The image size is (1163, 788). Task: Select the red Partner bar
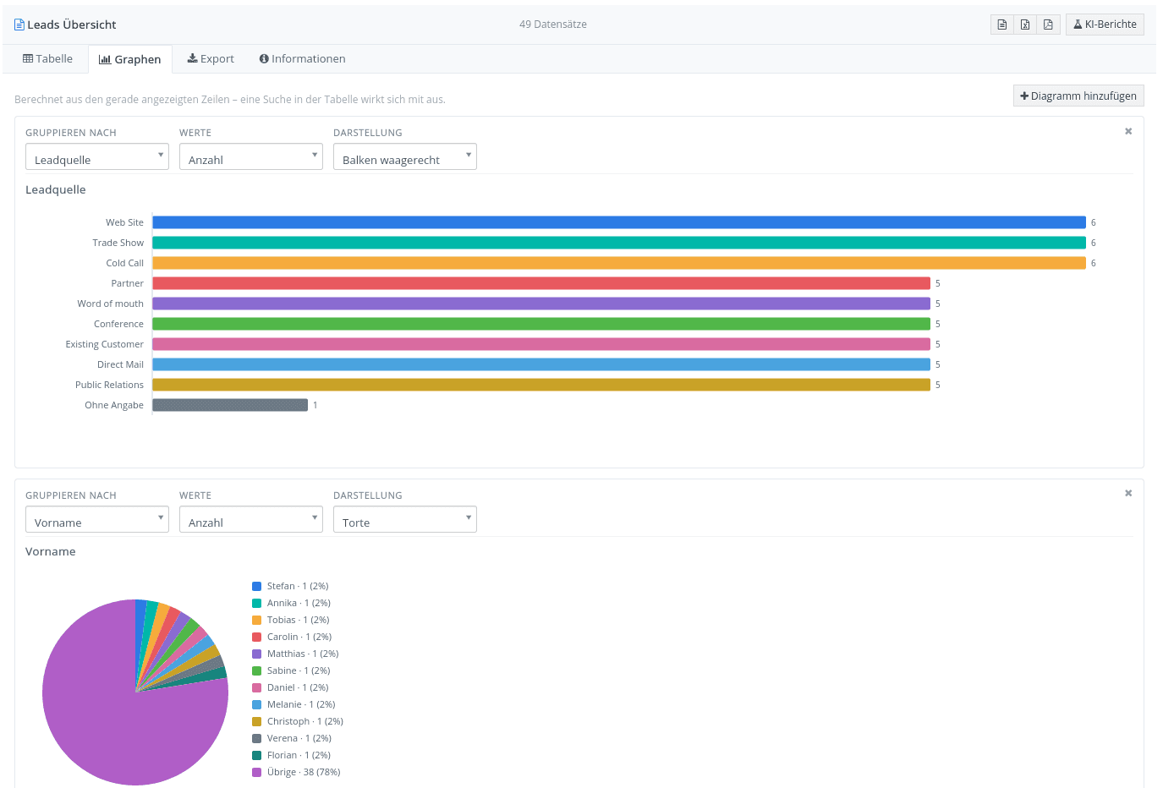click(541, 283)
